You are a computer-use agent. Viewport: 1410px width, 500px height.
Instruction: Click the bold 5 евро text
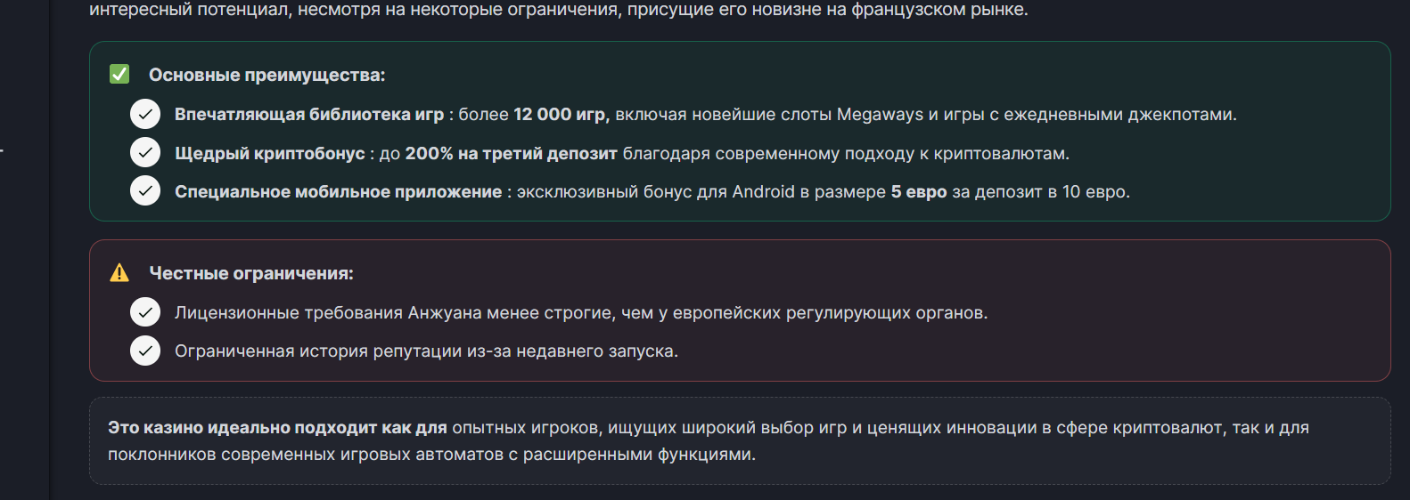point(919,192)
